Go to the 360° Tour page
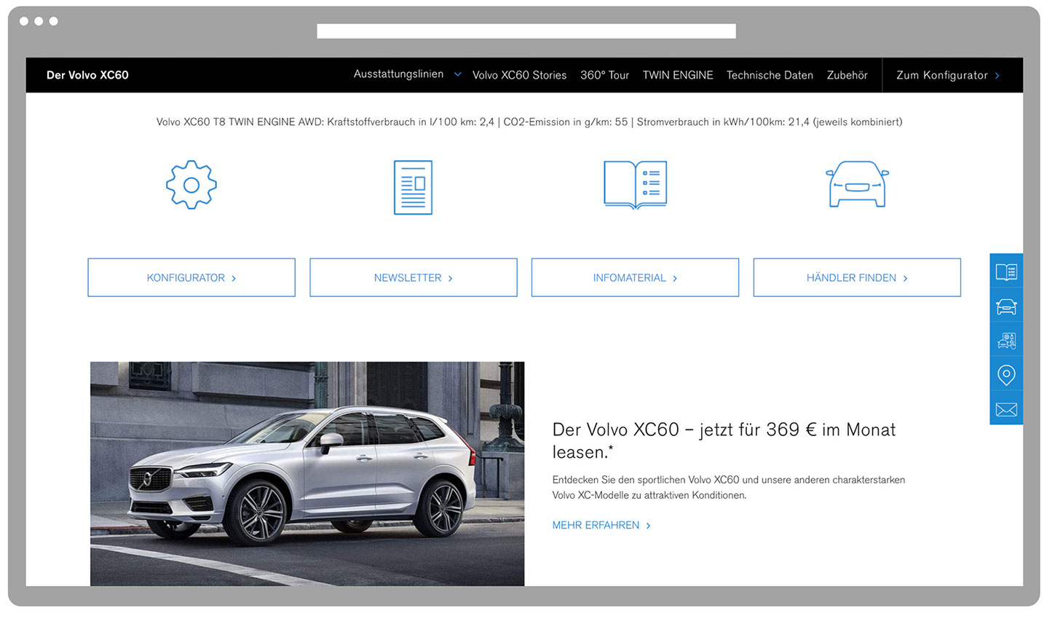1047x621 pixels. pyautogui.click(x=604, y=75)
